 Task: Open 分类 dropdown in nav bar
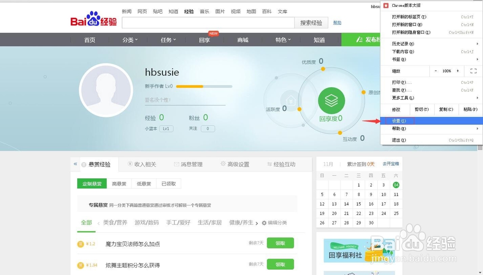point(129,40)
